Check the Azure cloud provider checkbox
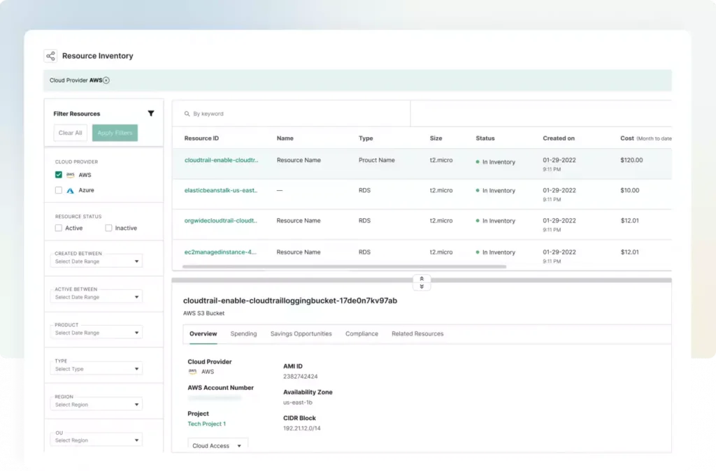Screen dimensions: 716x471 59,190
